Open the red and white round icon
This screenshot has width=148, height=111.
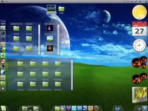[x=3, y=61]
